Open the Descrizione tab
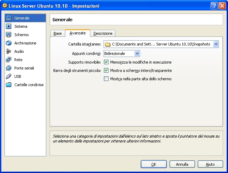The height and width of the screenshot is (173, 228). (103, 33)
